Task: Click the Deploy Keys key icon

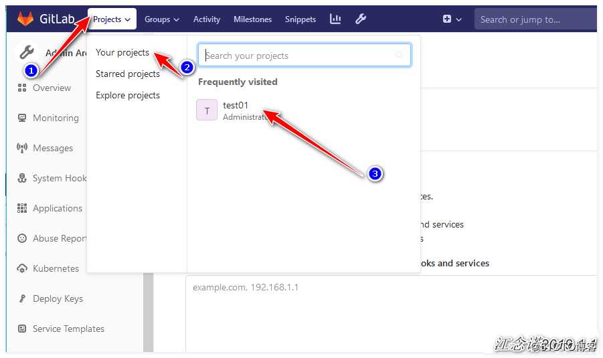Action: pyautogui.click(x=22, y=298)
